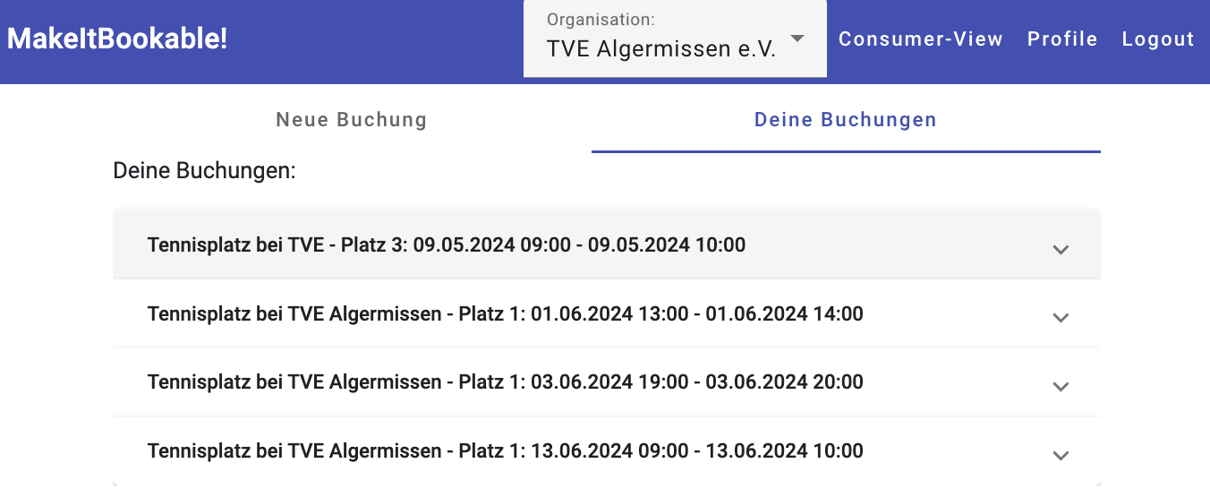Expand the 09.05.2024 Platz 3 booking chevron

pyautogui.click(x=1061, y=249)
